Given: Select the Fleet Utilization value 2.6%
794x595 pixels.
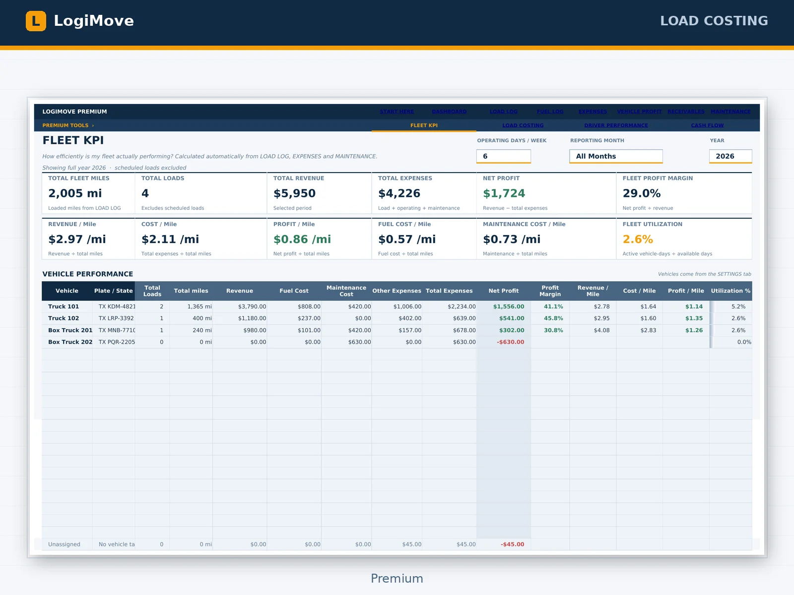Looking at the screenshot, I should point(638,239).
